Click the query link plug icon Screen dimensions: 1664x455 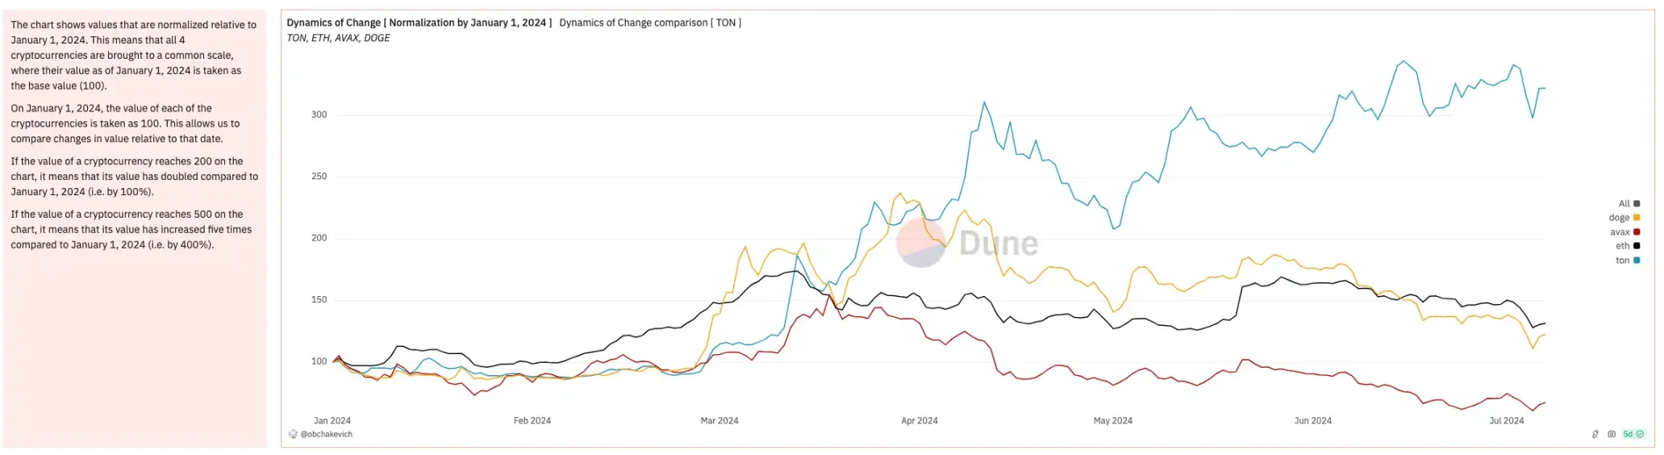point(1595,434)
